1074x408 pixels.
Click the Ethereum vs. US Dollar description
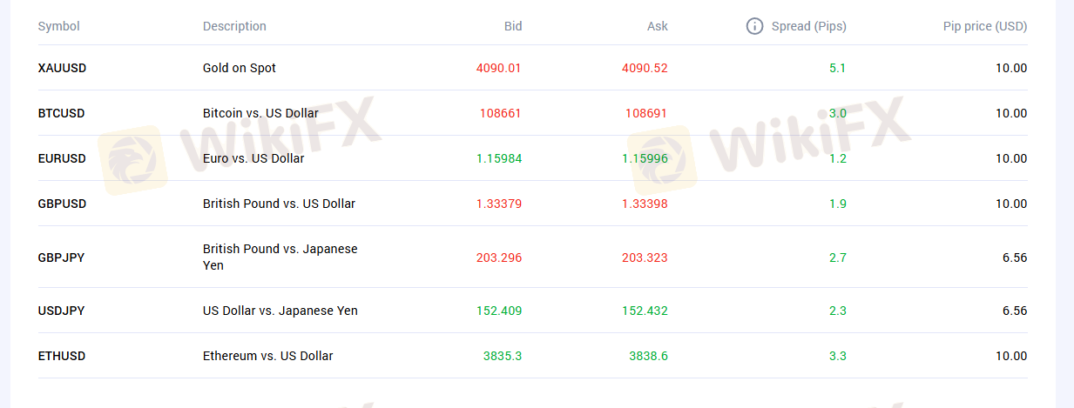[268, 356]
